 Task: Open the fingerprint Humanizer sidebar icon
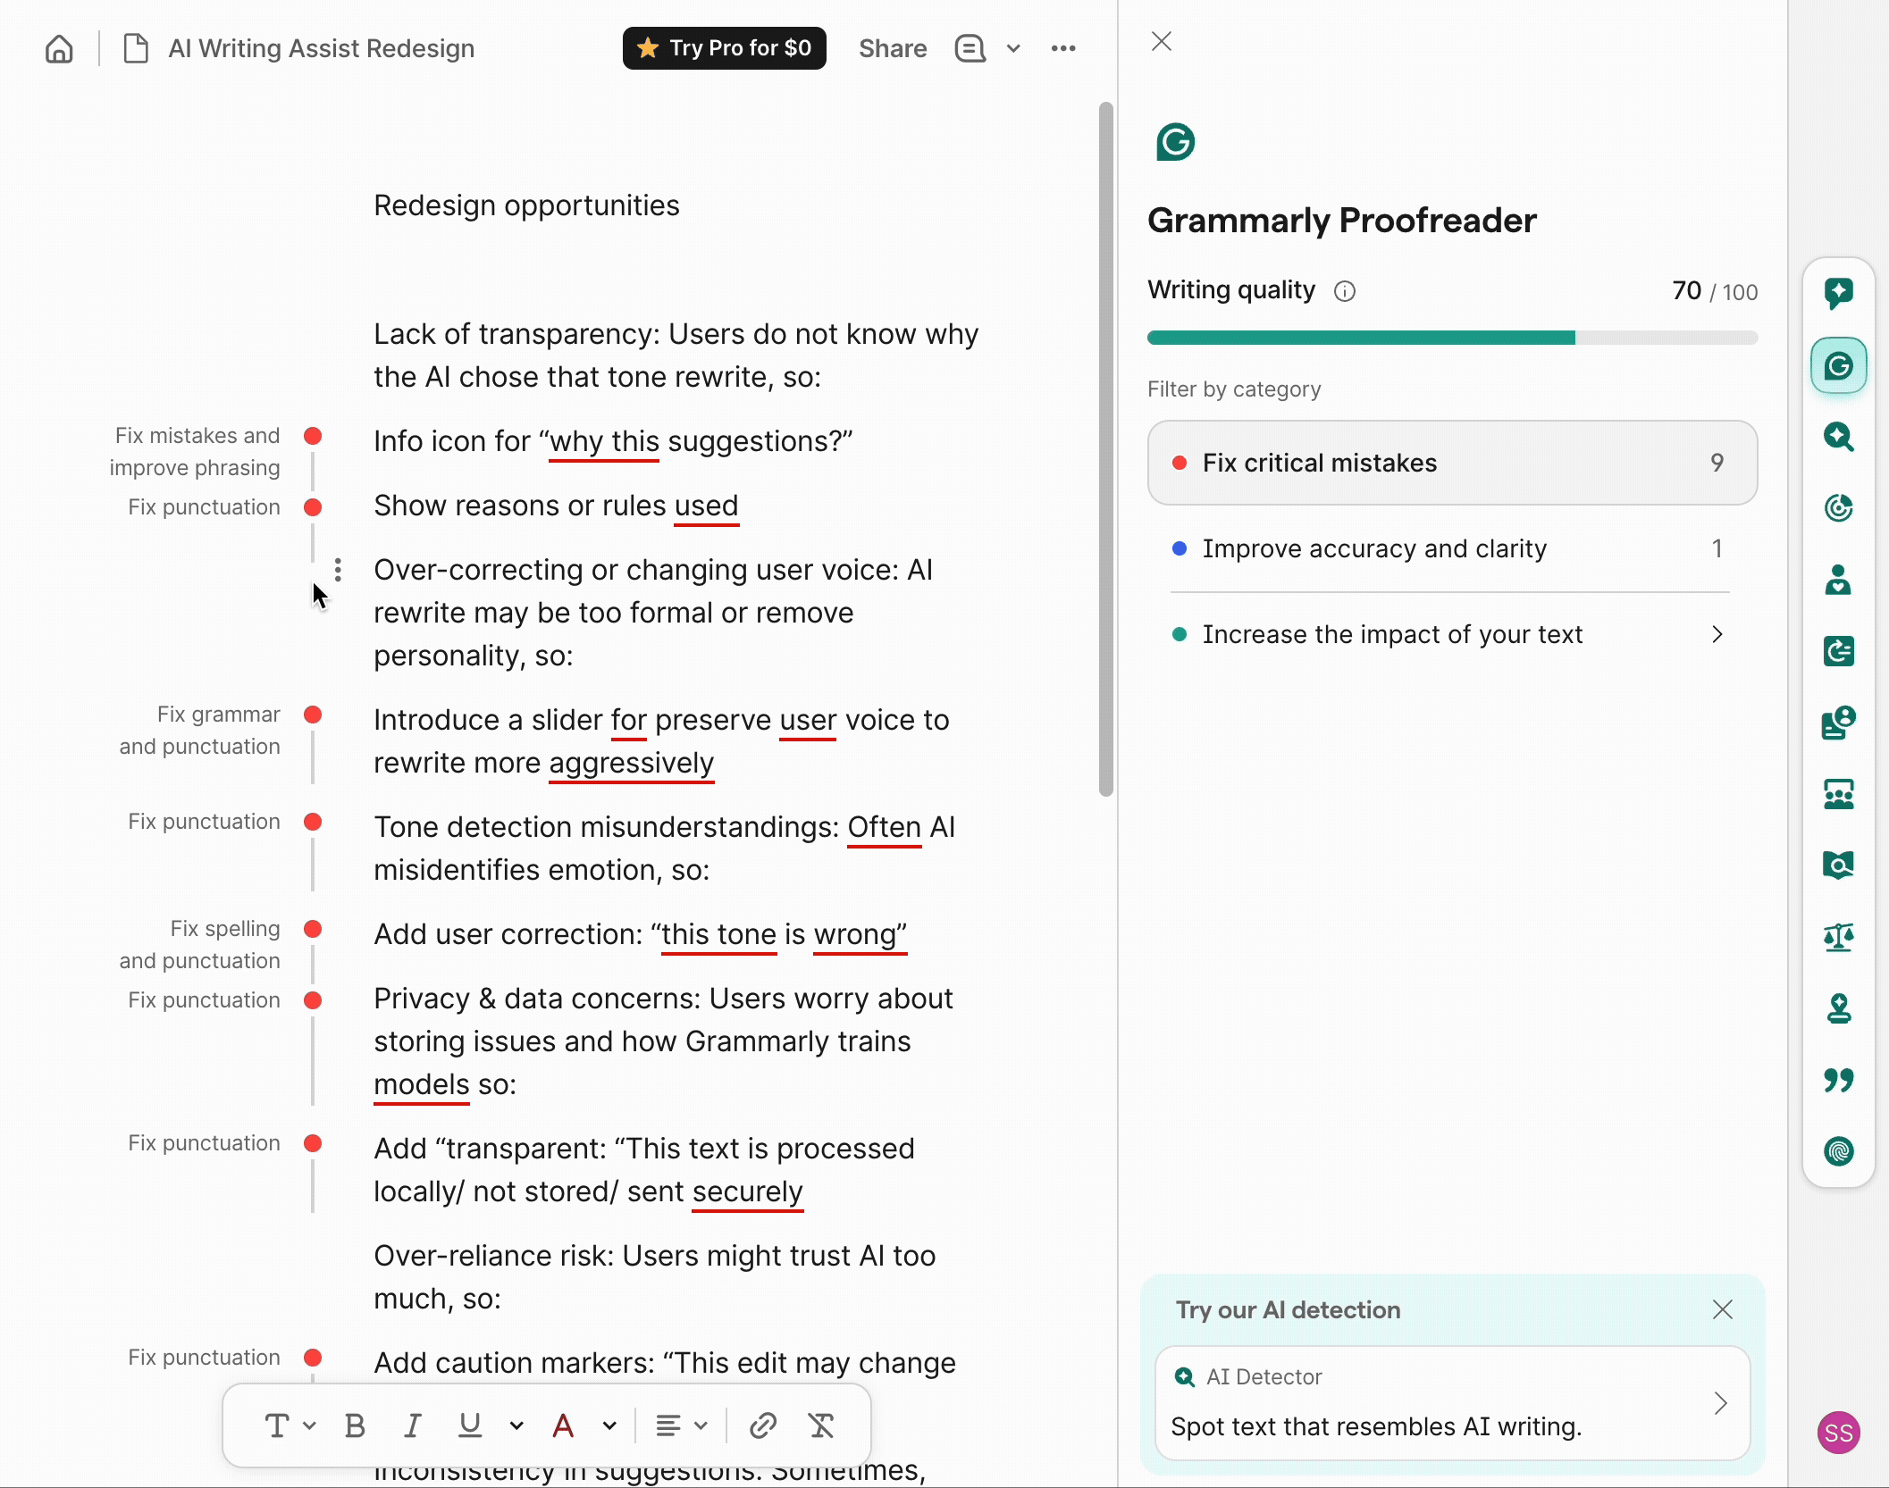click(1838, 1151)
